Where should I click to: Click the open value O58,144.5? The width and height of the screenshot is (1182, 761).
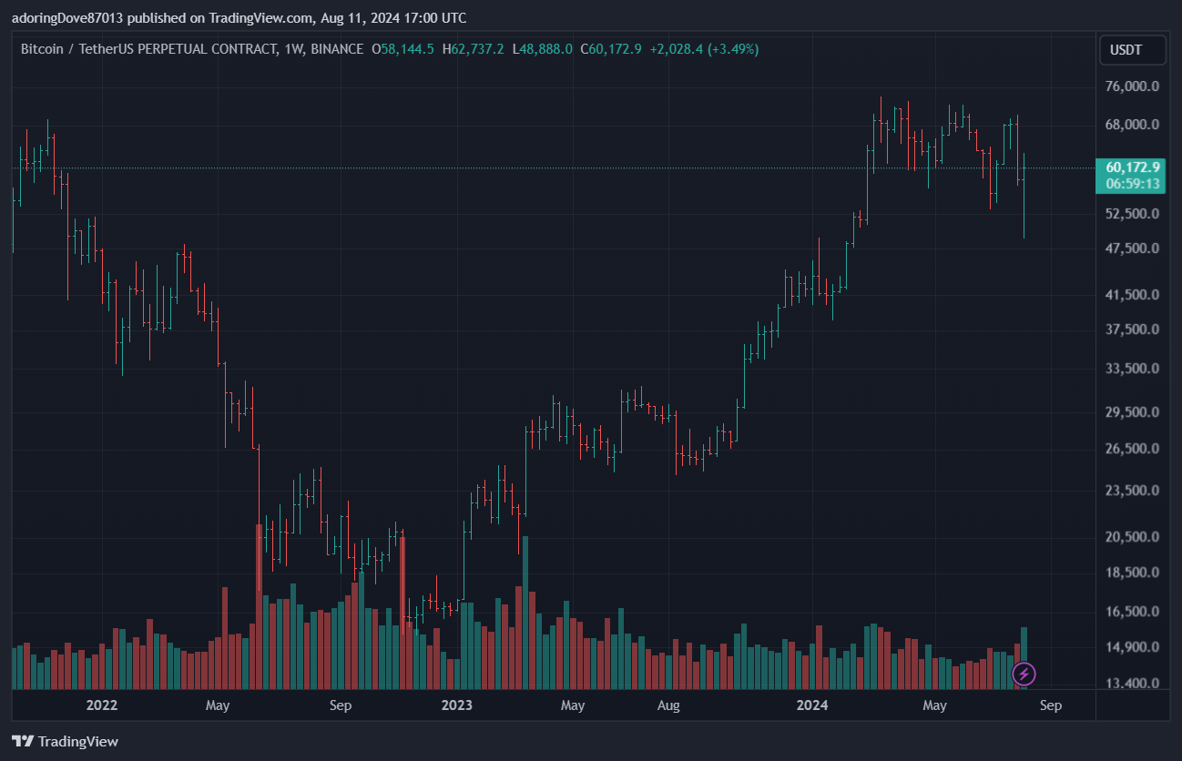pos(403,48)
